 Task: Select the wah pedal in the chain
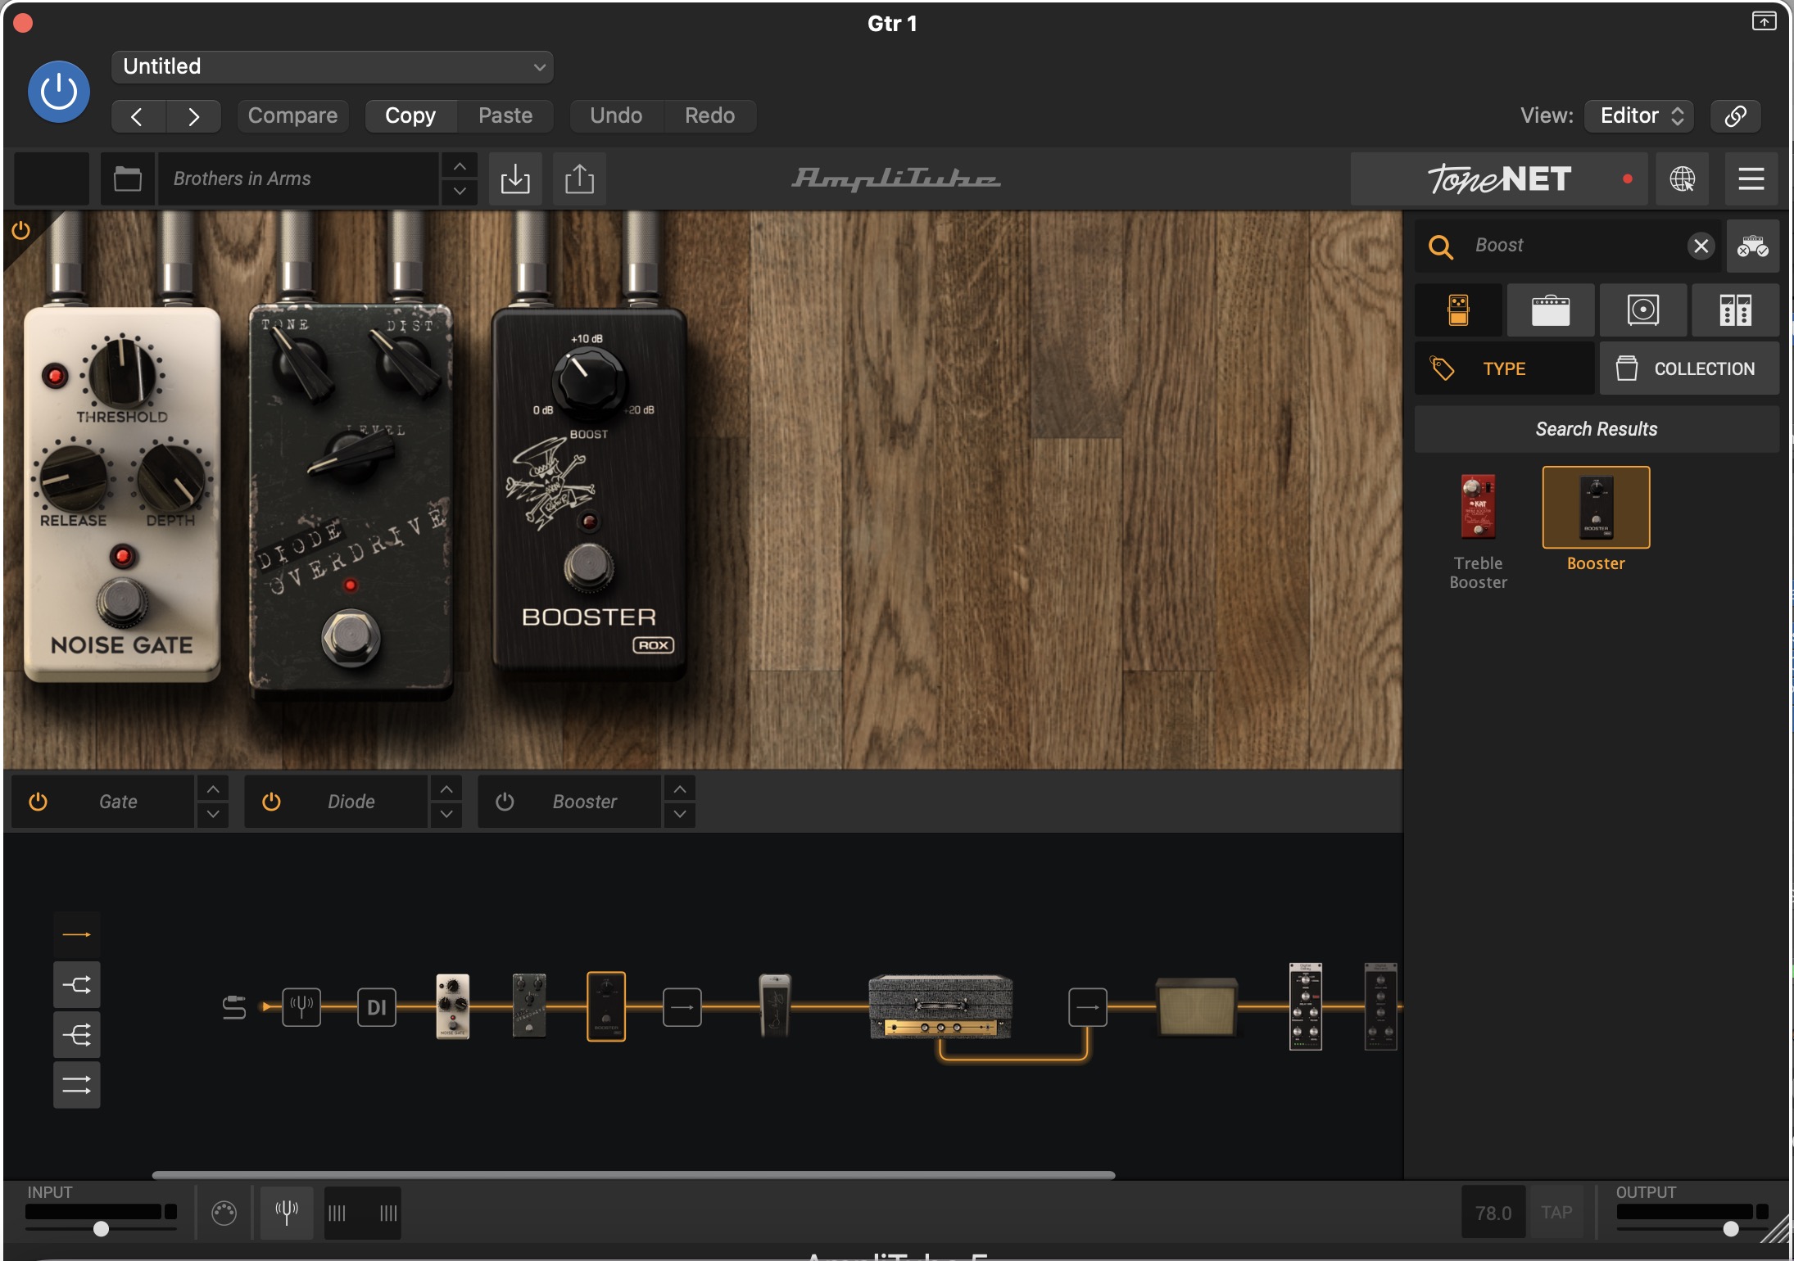[x=775, y=1006]
